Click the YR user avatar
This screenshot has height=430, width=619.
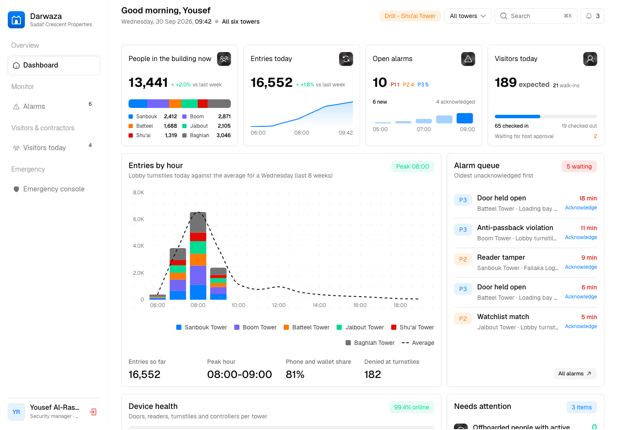pyautogui.click(x=16, y=412)
